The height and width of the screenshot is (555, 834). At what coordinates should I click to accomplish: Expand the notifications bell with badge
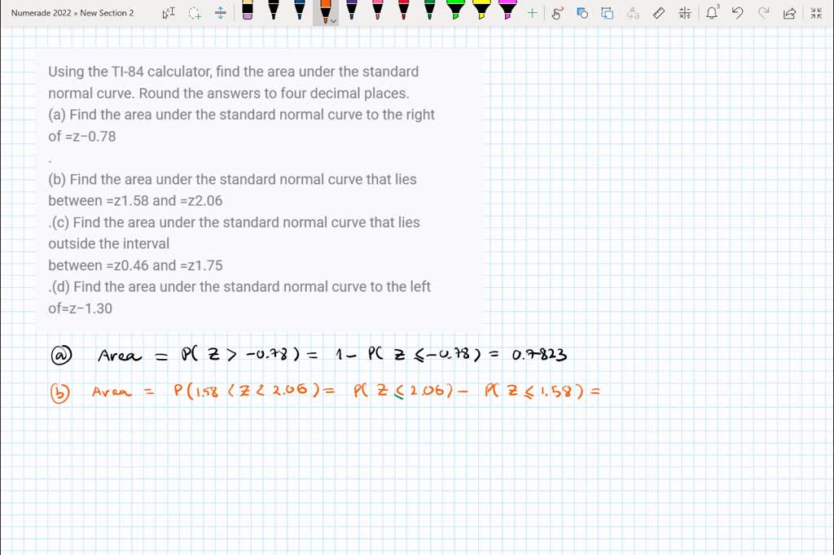[x=712, y=13]
